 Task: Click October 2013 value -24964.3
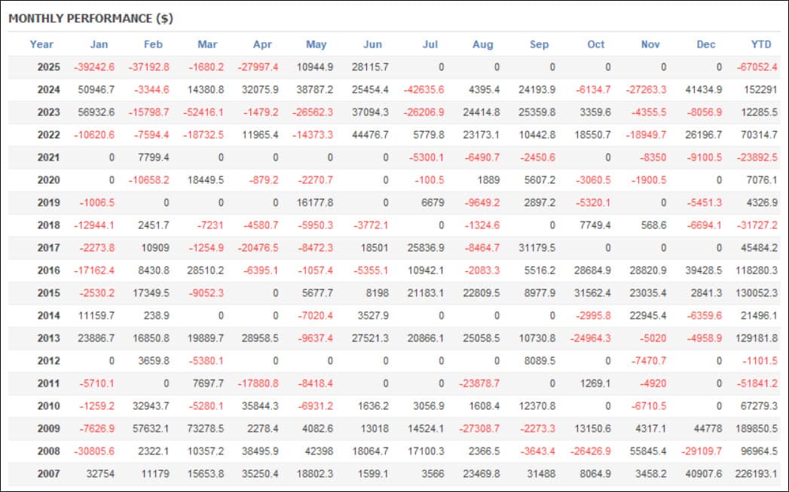[x=590, y=338]
